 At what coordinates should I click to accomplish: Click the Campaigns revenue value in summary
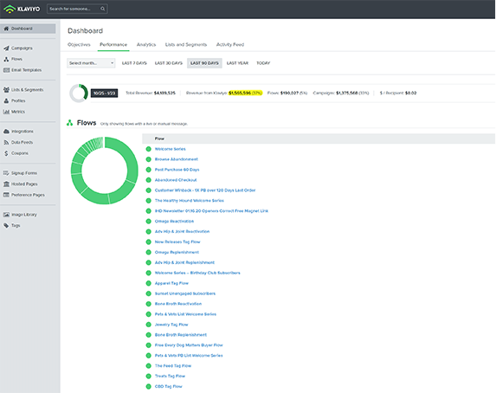tap(347, 93)
